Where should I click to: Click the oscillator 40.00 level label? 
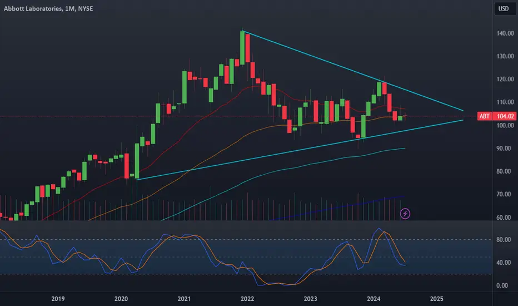coord(504,263)
